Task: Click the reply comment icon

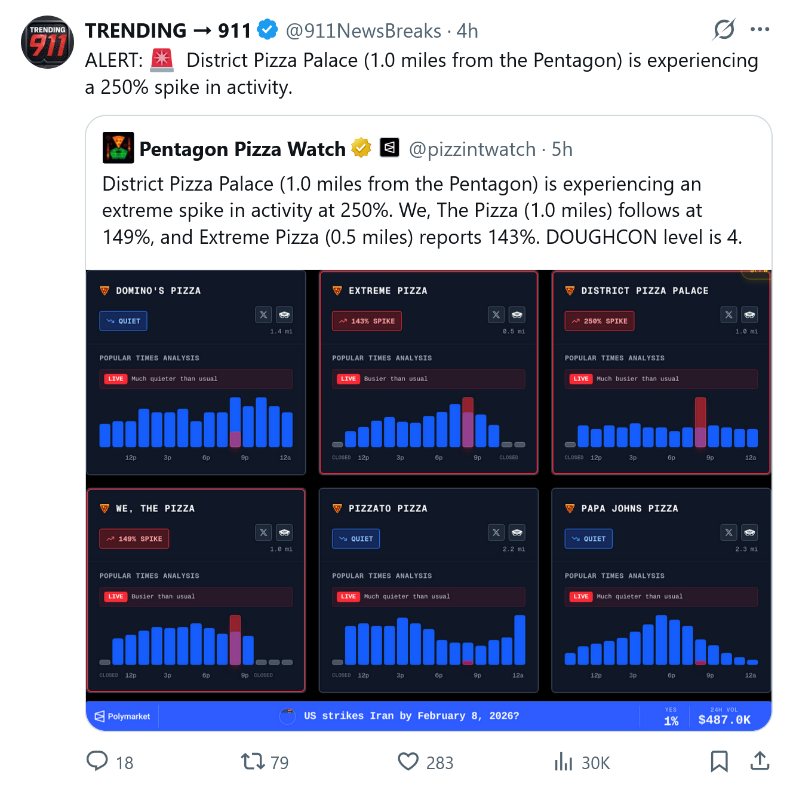Action: point(97,761)
